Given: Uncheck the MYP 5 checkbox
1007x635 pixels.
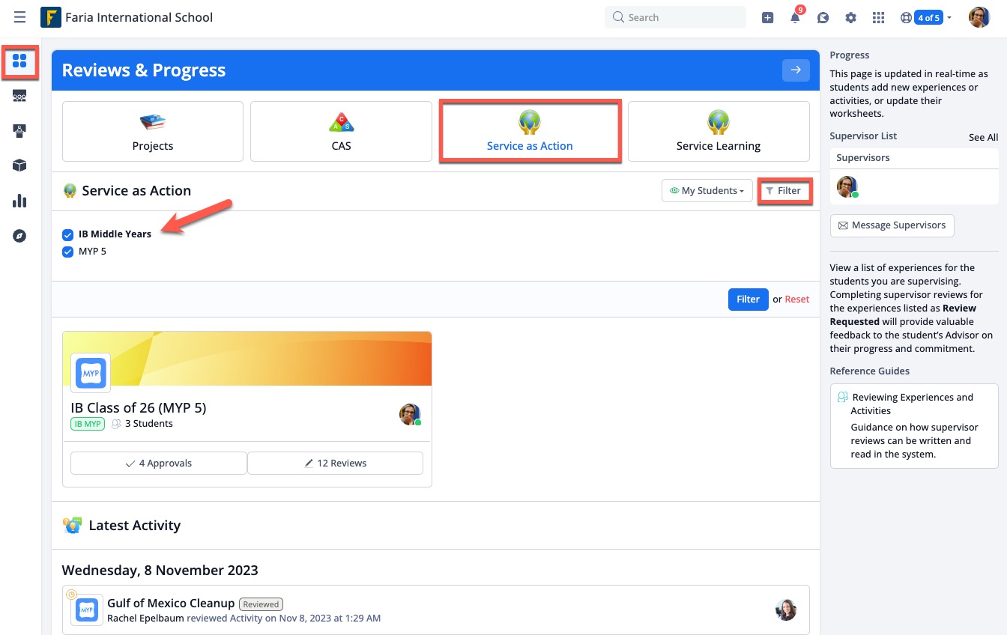Looking at the screenshot, I should 68,252.
